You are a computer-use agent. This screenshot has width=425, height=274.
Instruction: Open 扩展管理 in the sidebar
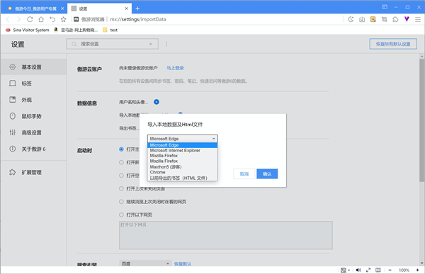tap(33, 172)
